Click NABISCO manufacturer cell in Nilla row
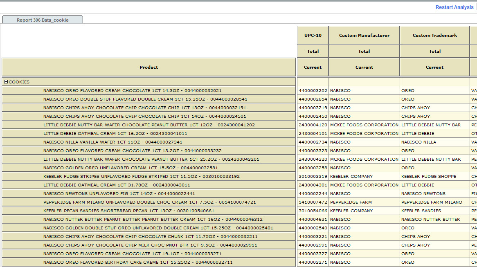Image resolution: width=477 pixels, height=267 pixels. pyautogui.click(x=364, y=142)
